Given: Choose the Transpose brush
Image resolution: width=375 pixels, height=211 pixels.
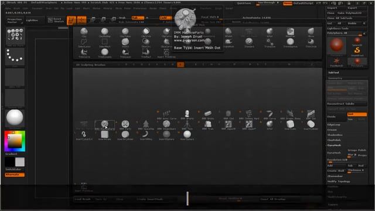Looking at the screenshot, I should 270,43.
